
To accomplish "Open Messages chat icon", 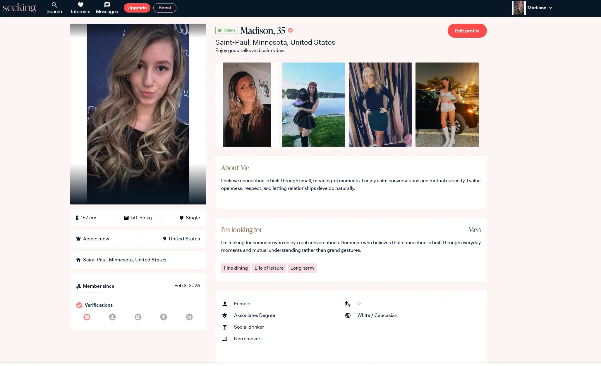I will click(107, 5).
